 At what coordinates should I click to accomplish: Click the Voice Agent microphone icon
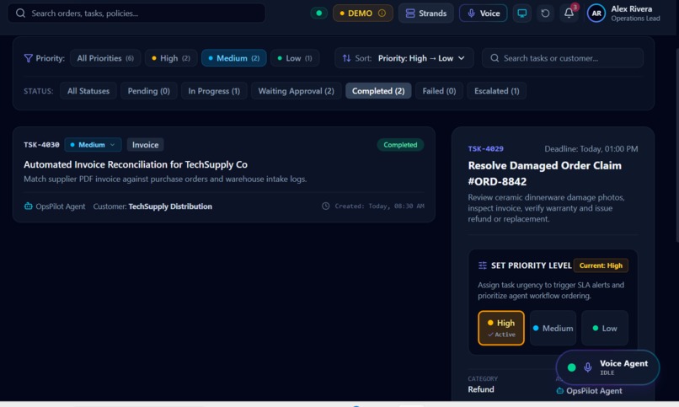click(x=588, y=367)
